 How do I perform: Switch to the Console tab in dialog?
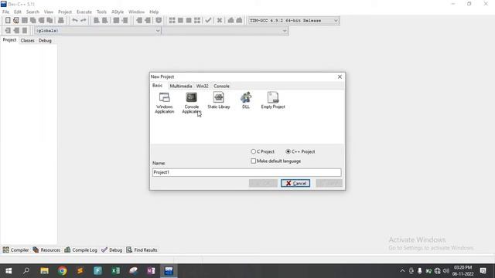pos(221,86)
